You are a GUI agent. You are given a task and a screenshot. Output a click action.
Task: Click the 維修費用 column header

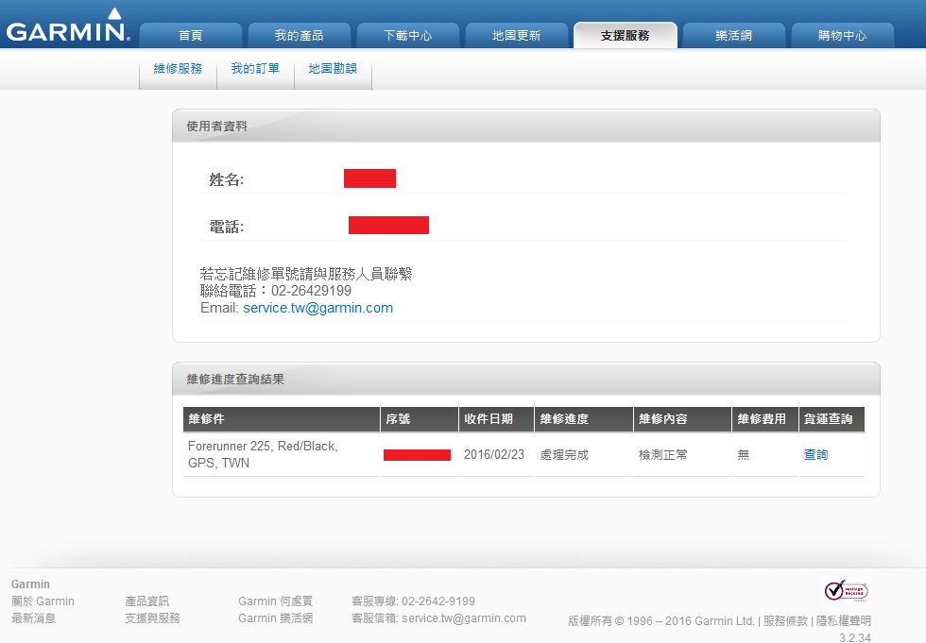[765, 419]
